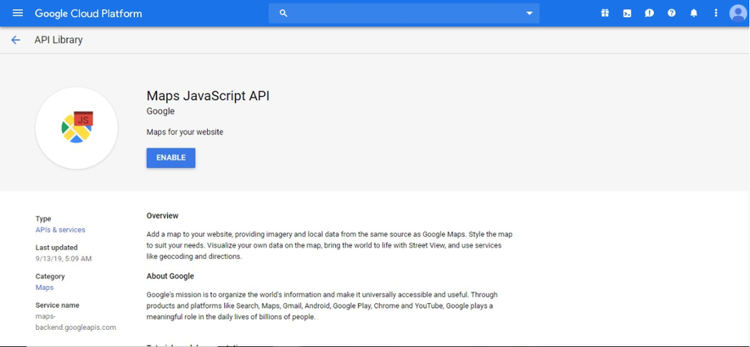Open the three-dot utilities menu
The width and height of the screenshot is (750, 347).
(x=716, y=13)
